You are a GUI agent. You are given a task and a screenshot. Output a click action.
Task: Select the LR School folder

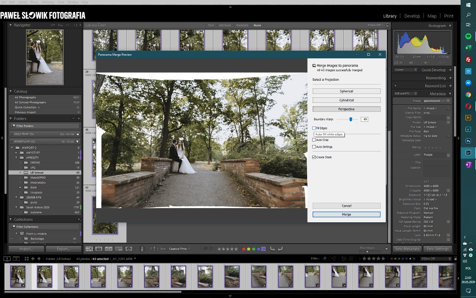tap(45, 173)
